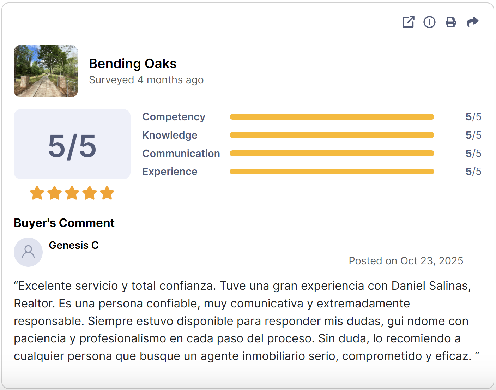Click the first rating star

[x=37, y=193]
